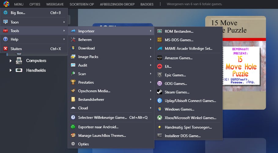Open the Bestandsbeheer submenu
Screen dimensions: 278x153
click(111, 99)
